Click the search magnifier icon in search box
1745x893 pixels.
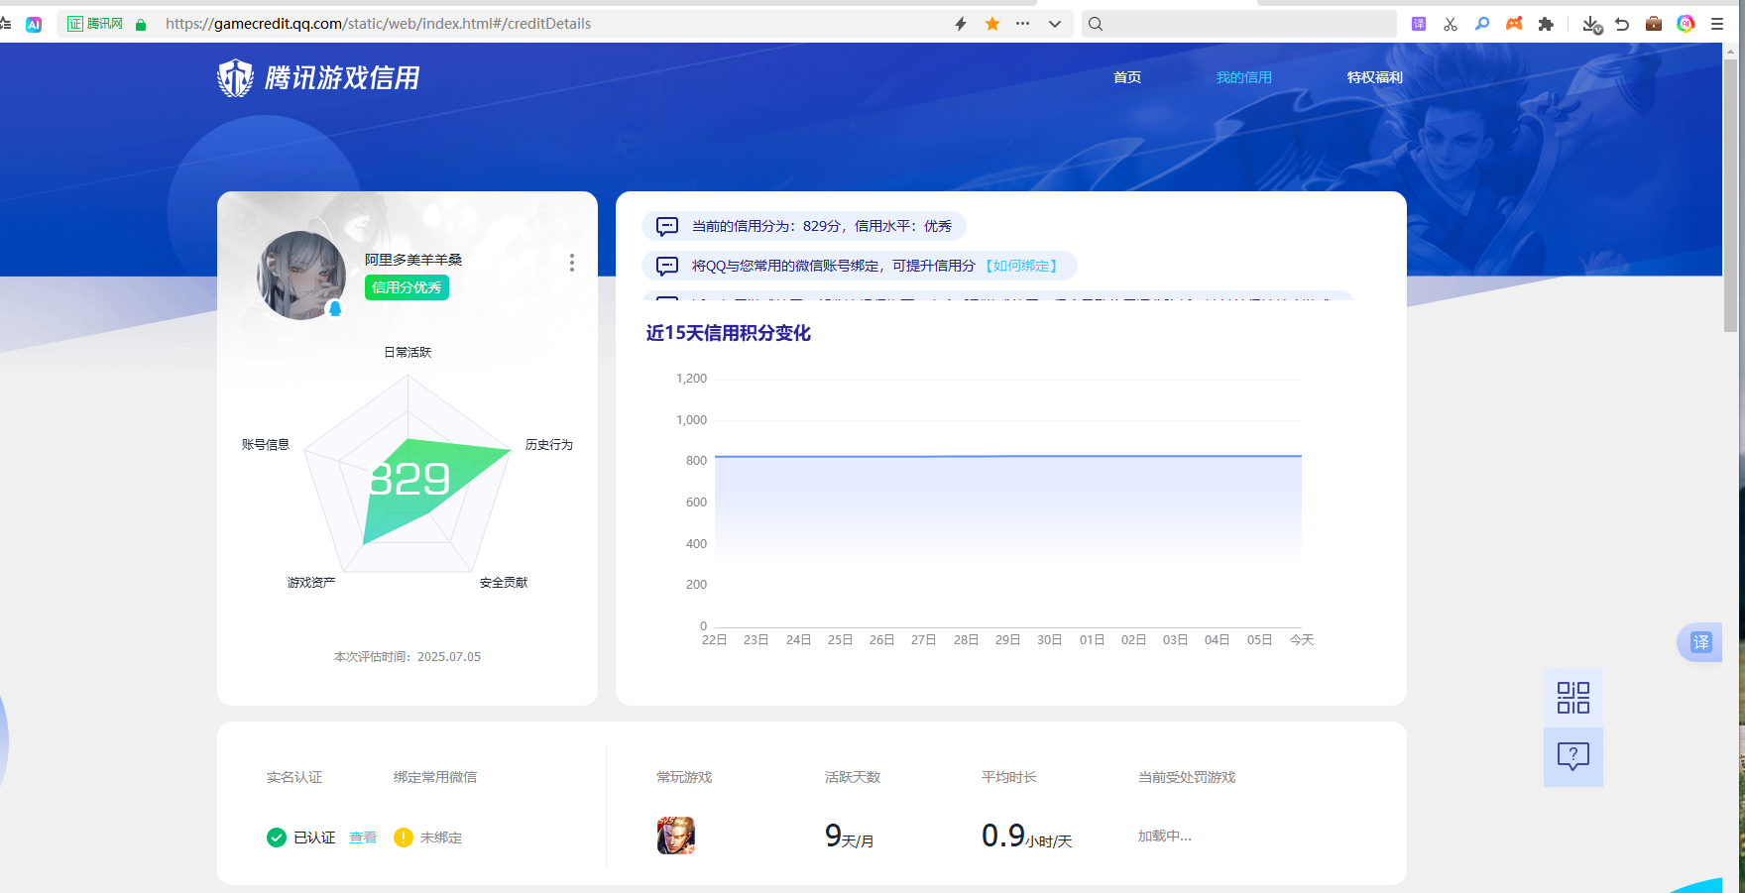pos(1096,24)
